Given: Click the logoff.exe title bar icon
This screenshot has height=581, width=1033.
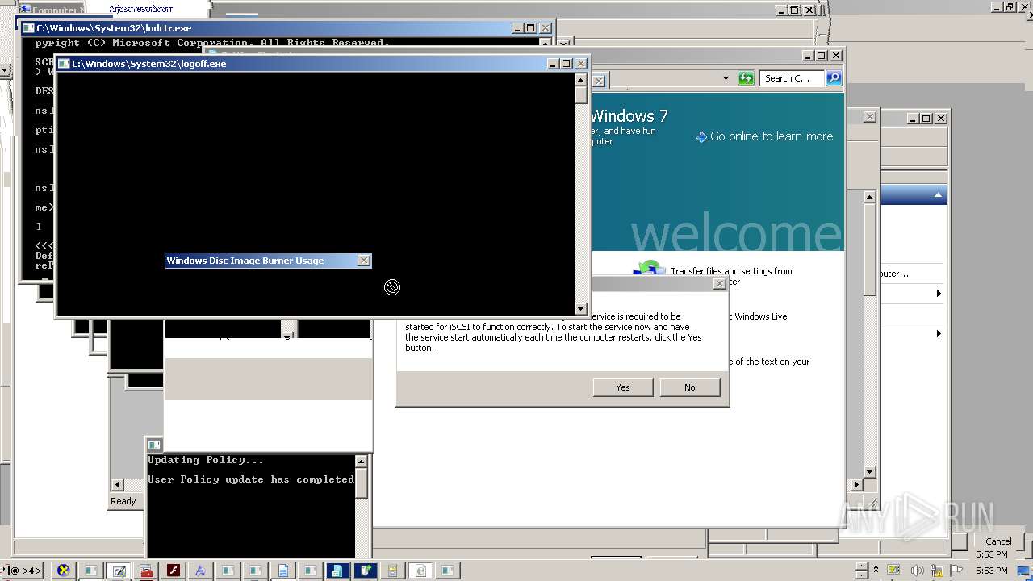Looking at the screenshot, I should click(x=64, y=64).
